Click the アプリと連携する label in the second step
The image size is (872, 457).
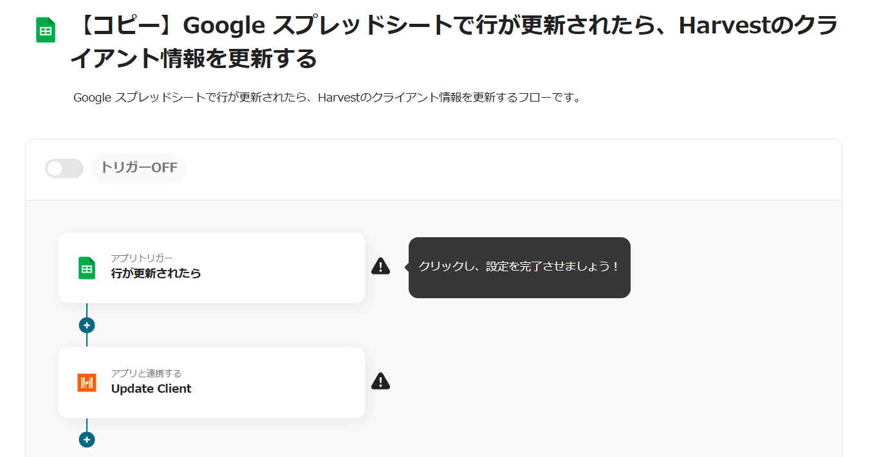click(146, 373)
